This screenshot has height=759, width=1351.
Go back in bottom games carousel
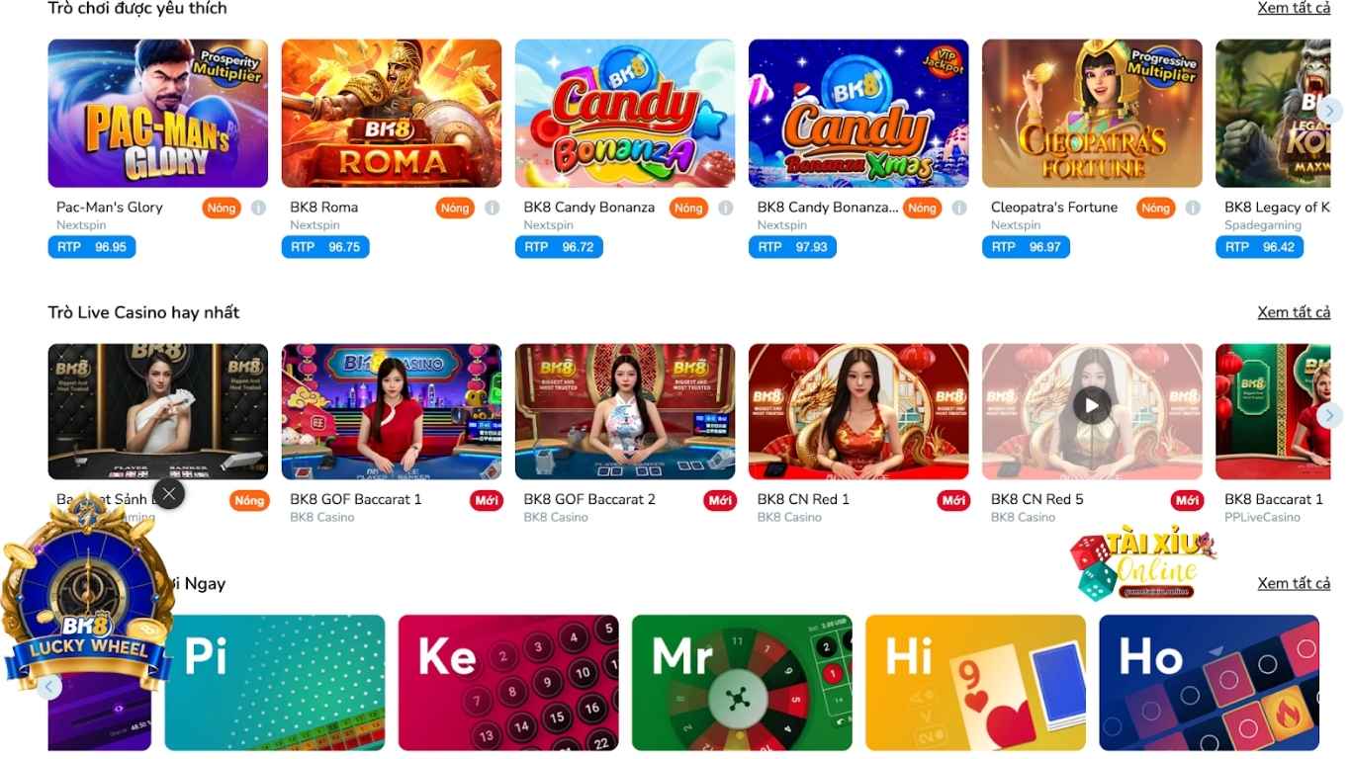(48, 687)
